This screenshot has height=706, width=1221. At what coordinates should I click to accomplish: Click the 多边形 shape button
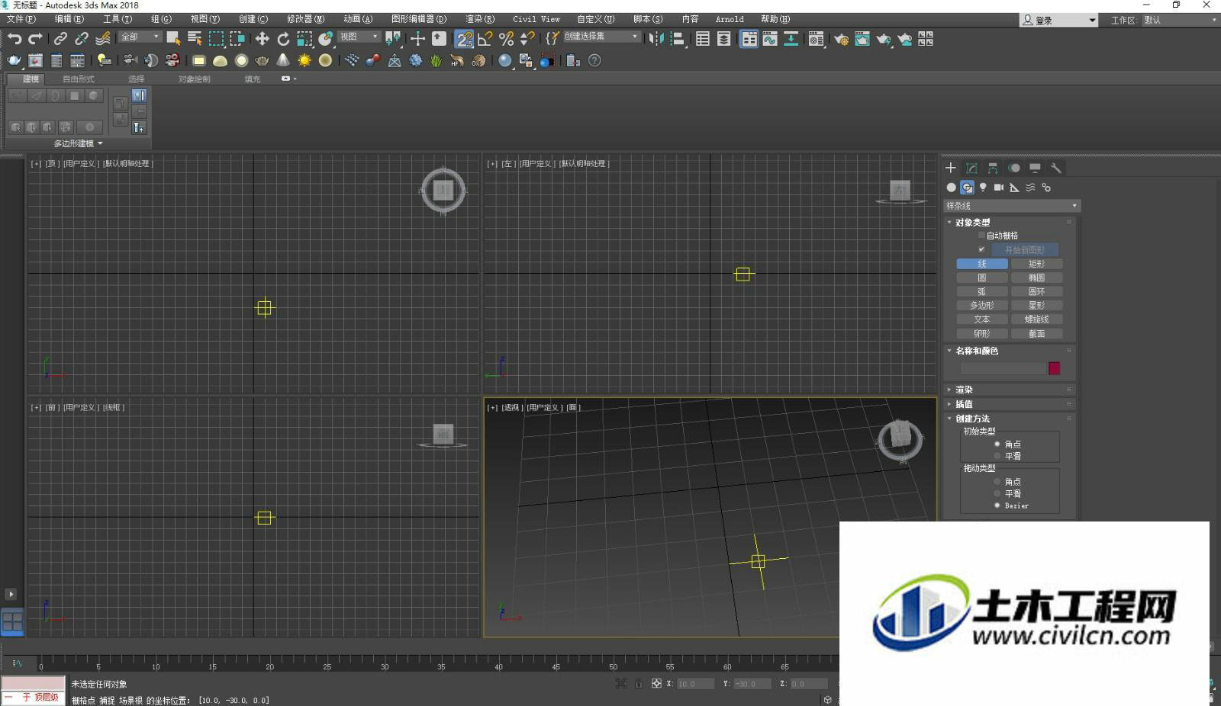tap(982, 305)
